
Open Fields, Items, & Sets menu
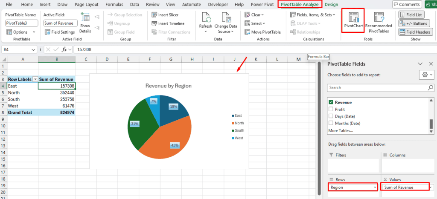(312, 15)
